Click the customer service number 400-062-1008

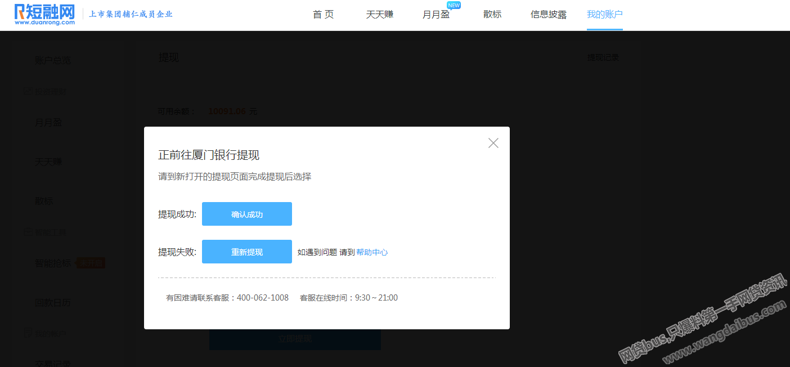tap(263, 298)
